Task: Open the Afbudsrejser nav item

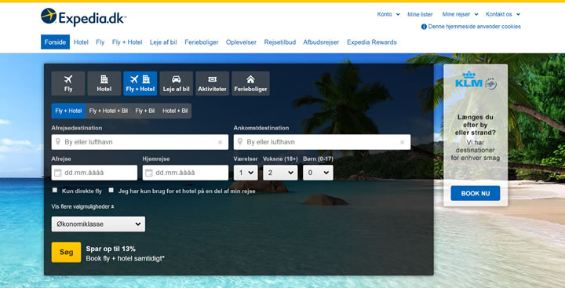Action: click(x=321, y=42)
